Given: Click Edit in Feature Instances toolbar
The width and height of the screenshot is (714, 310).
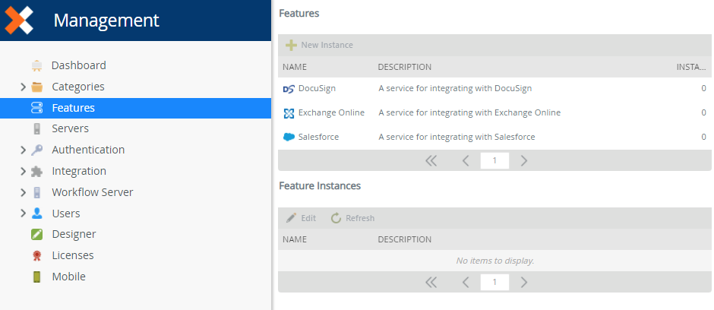Looking at the screenshot, I should tap(301, 218).
